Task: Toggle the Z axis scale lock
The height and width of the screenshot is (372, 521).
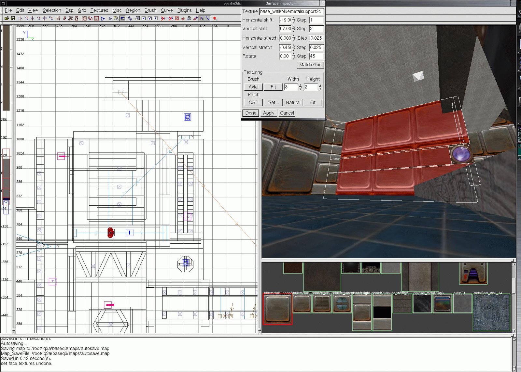Action: coord(156,18)
